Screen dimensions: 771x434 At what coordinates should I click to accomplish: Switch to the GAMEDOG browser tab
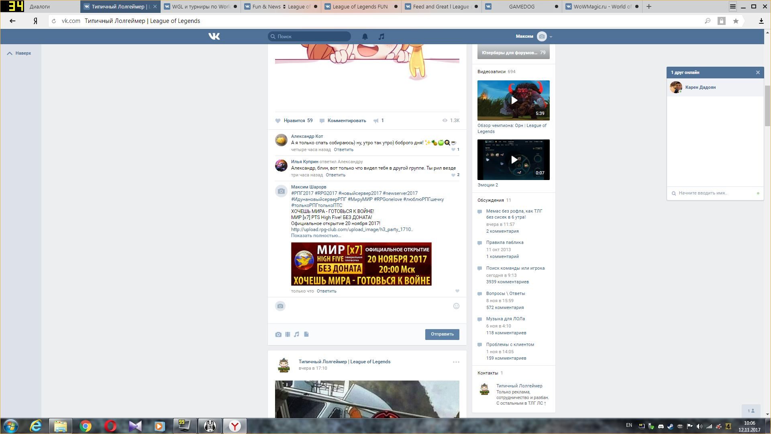[x=521, y=6]
